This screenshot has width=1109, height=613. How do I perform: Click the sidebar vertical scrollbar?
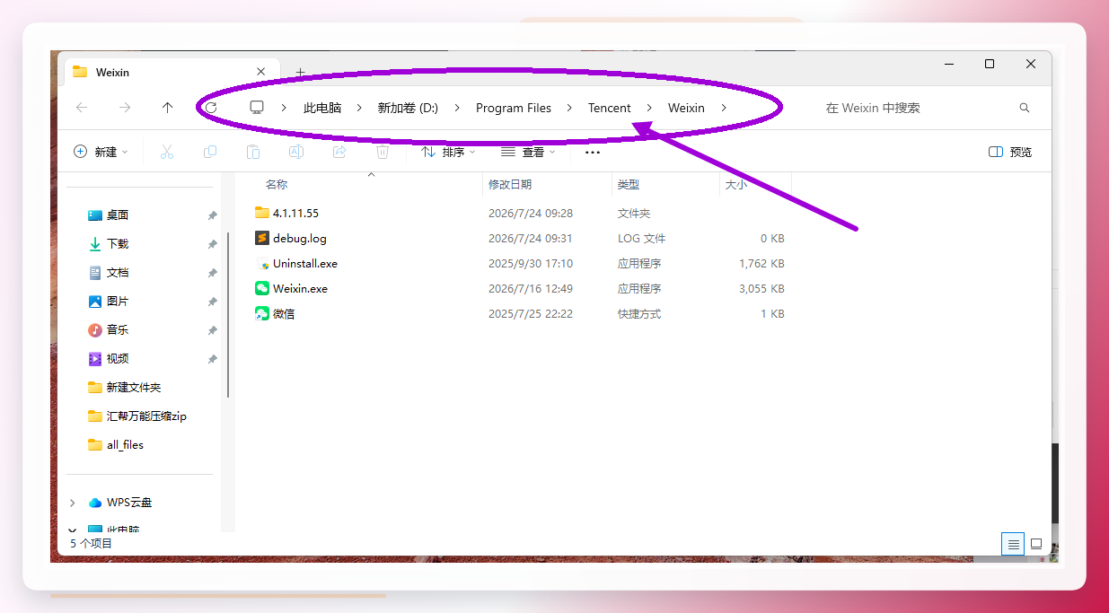(228, 314)
